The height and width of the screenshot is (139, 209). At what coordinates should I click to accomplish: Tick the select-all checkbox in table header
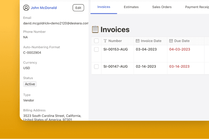[96, 41]
